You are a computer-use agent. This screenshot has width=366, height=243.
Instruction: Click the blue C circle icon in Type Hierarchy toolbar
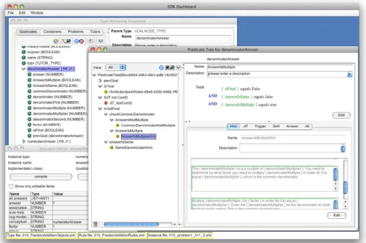point(76,41)
